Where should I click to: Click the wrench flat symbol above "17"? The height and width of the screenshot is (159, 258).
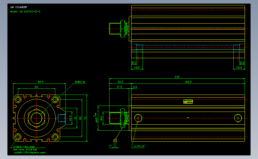pyautogui.click(x=115, y=141)
